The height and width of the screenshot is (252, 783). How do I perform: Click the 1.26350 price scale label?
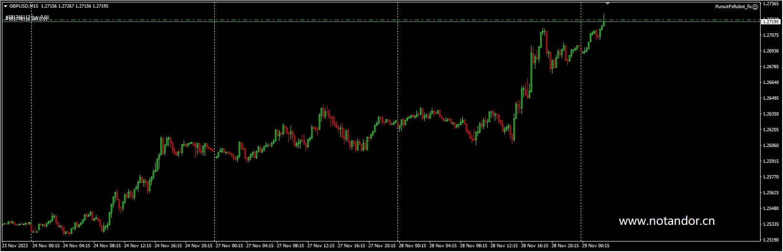[x=771, y=114]
